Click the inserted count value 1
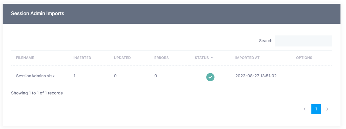 [75, 76]
